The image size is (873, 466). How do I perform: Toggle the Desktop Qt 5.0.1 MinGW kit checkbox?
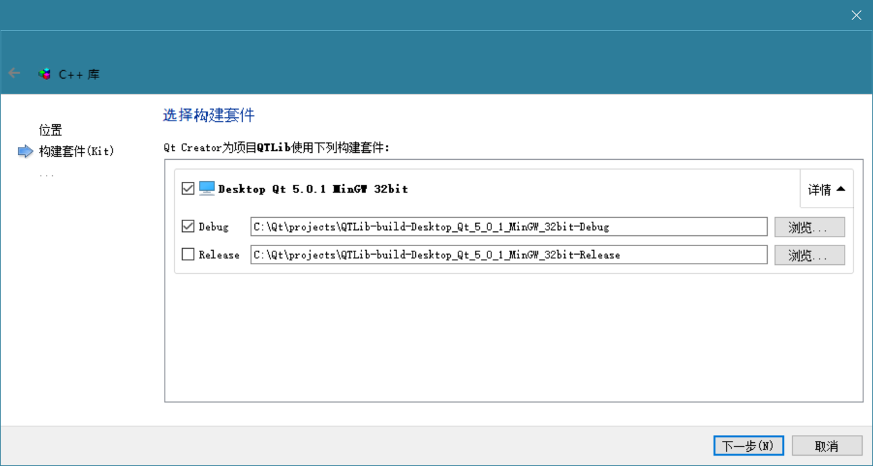188,189
